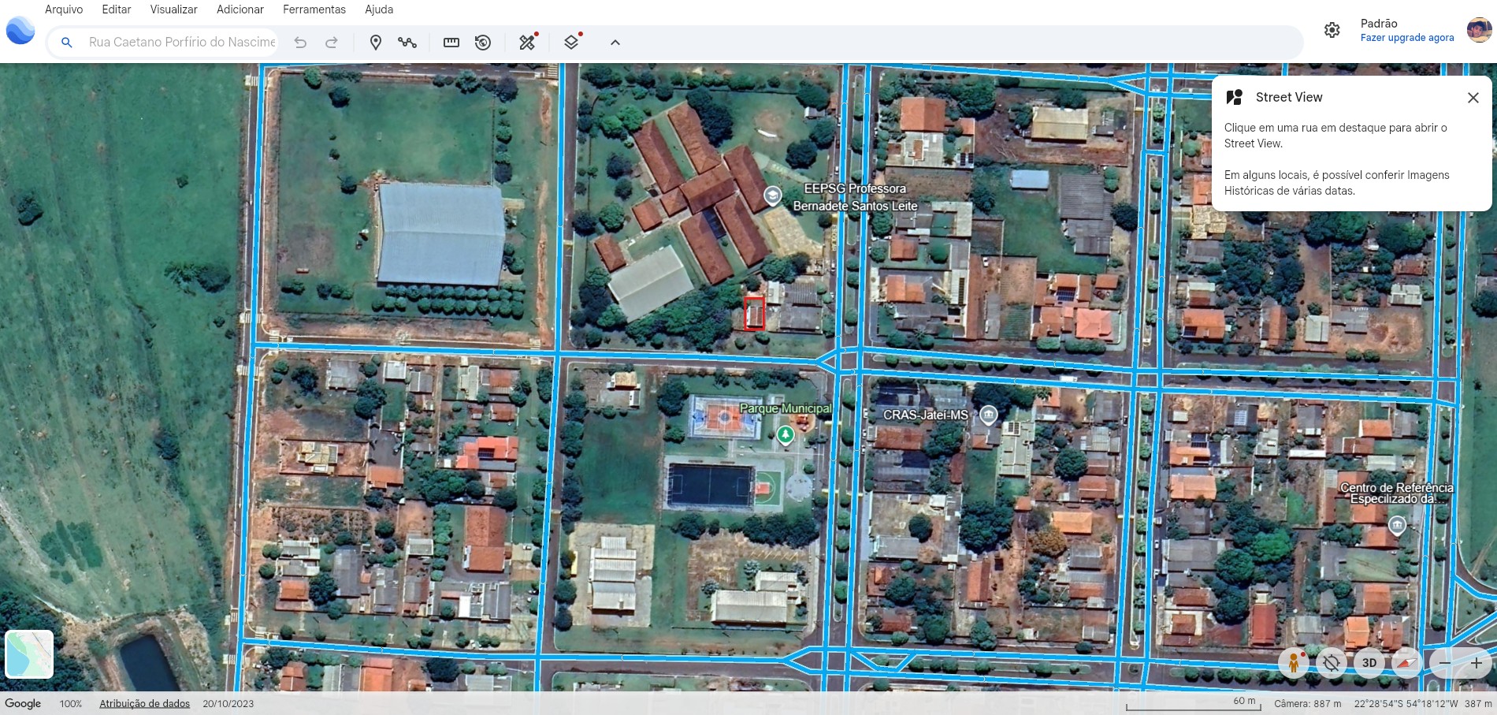
Task: Click the search field with Rua Caetano
Action: [x=181, y=43]
